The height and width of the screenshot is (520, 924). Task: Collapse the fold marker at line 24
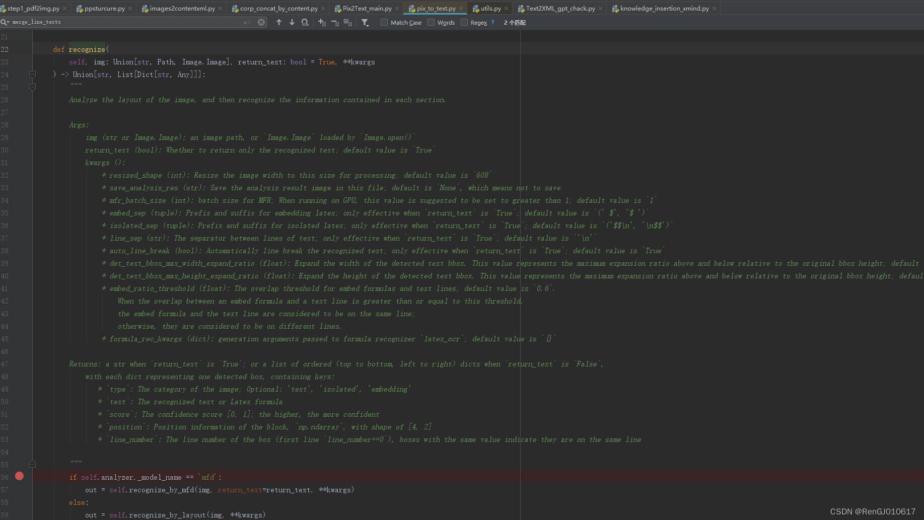click(32, 75)
